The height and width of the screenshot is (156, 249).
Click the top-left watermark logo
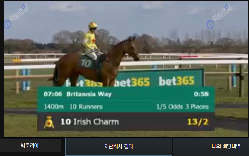(16, 16)
